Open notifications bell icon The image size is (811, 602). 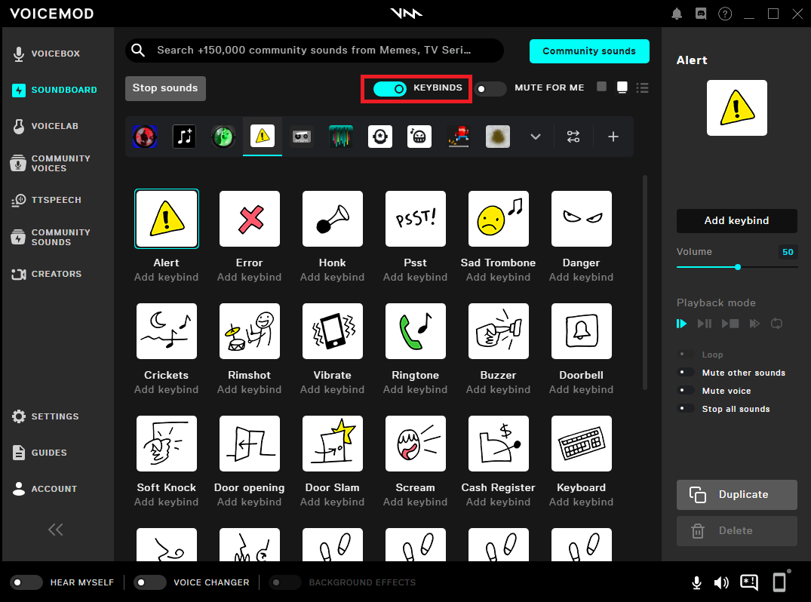(x=677, y=14)
